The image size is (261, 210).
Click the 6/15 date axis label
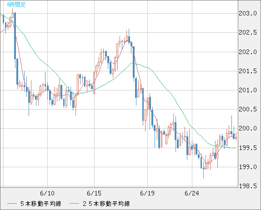pos(94,193)
